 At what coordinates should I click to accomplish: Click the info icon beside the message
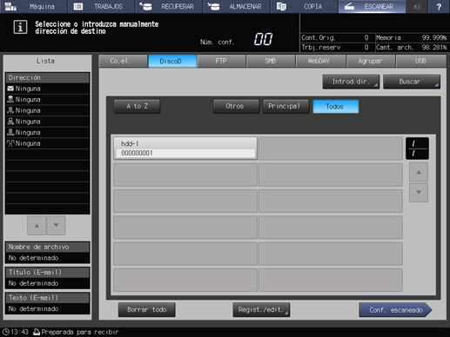(20, 27)
